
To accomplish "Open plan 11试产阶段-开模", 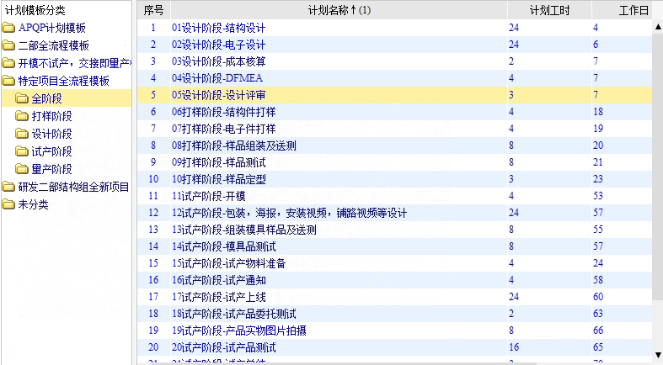I will pyautogui.click(x=208, y=196).
